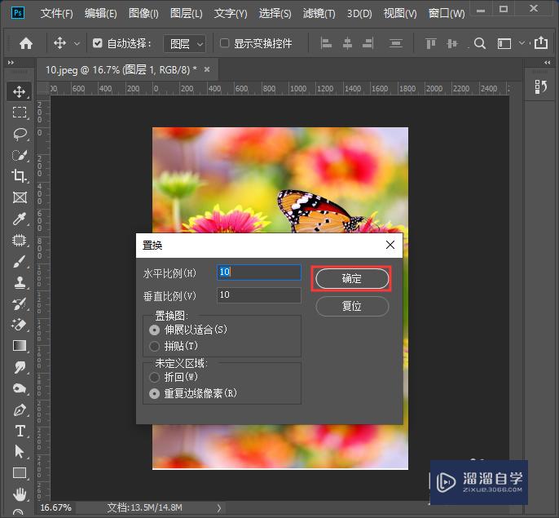Collapse the right panel dock arrows

(x=548, y=63)
